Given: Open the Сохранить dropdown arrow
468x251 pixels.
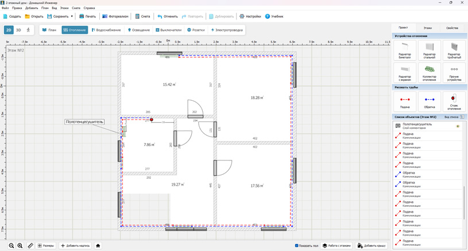Looking at the screenshot, I should point(72,17).
